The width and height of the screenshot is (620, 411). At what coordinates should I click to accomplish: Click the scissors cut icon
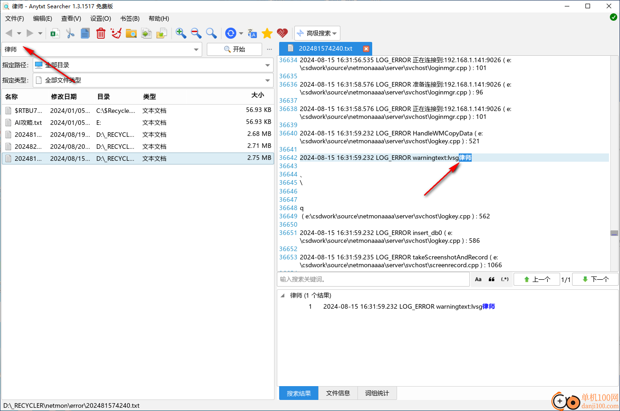(x=70, y=33)
